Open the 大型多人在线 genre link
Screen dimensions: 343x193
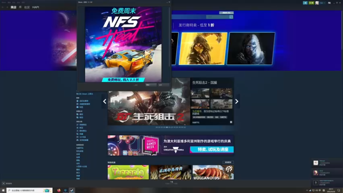[x=81, y=166]
